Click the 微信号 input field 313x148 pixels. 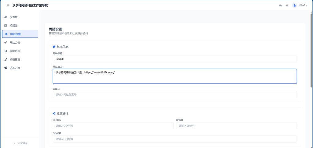(236, 126)
